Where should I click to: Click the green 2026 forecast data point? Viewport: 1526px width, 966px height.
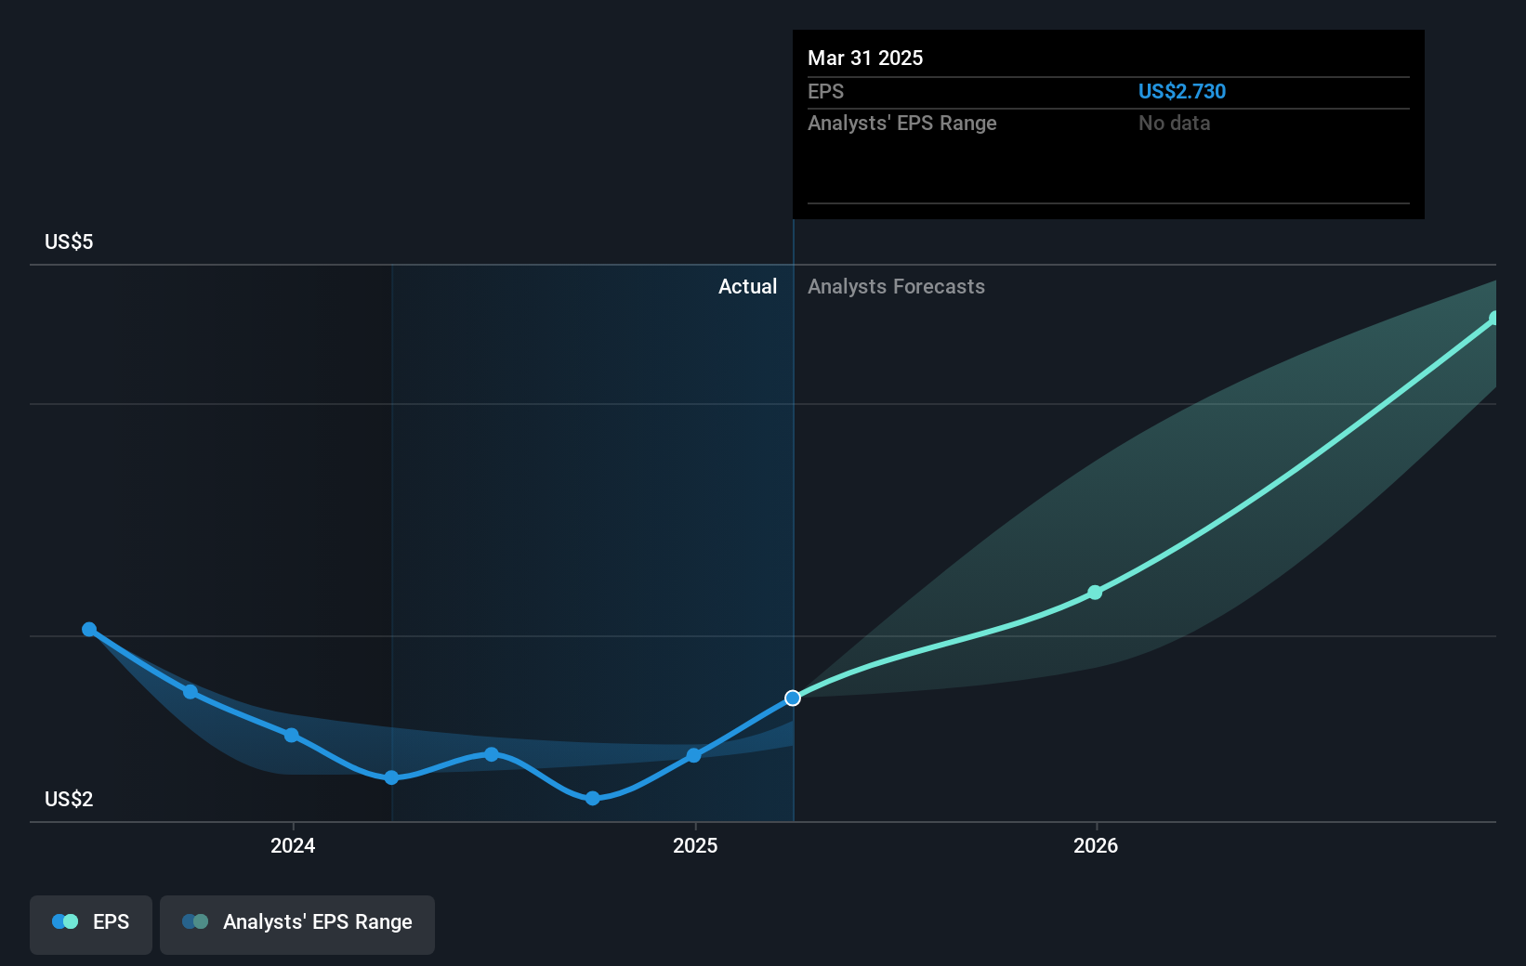point(1095,592)
